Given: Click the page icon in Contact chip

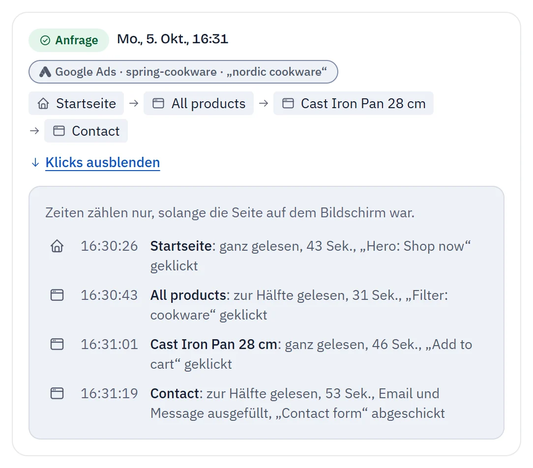Looking at the screenshot, I should pos(59,131).
